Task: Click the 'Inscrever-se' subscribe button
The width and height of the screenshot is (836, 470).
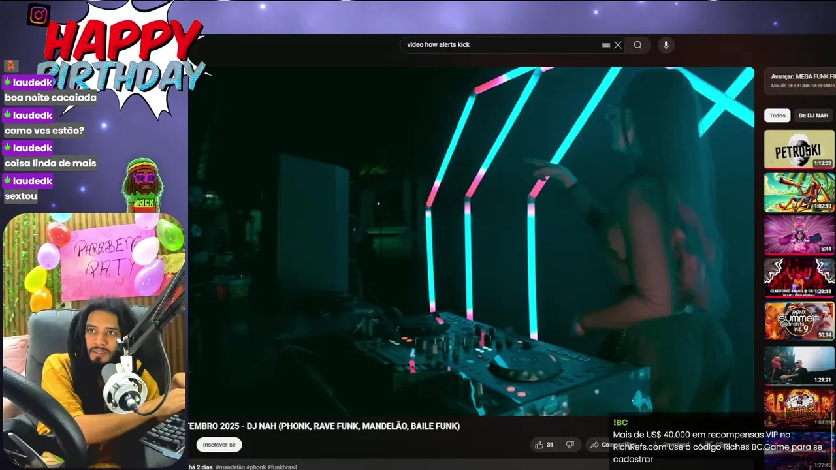Action: [x=219, y=445]
